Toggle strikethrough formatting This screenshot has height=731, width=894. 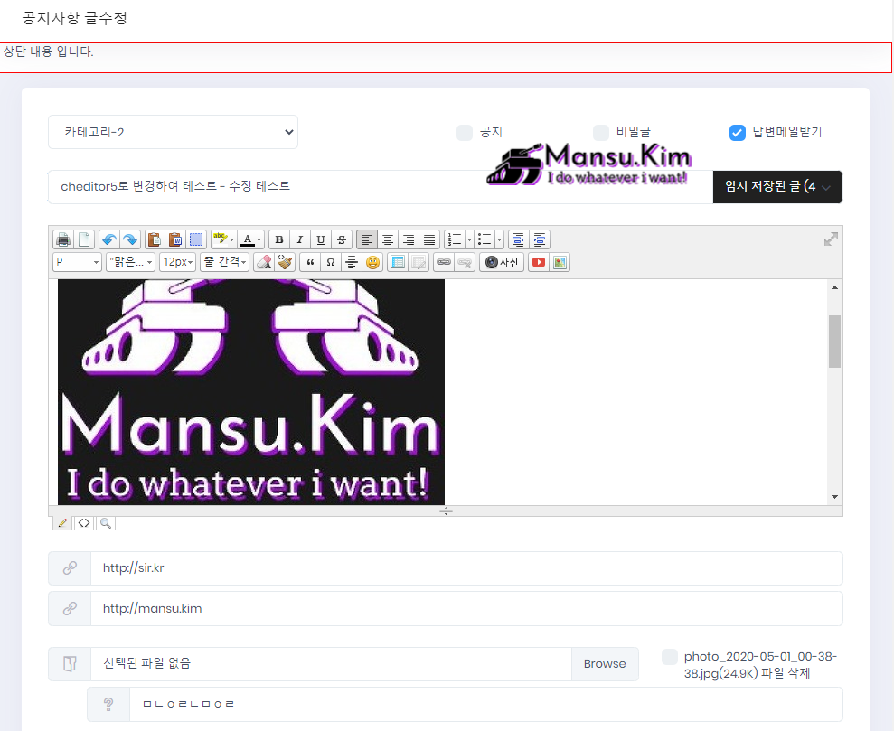[x=342, y=239]
